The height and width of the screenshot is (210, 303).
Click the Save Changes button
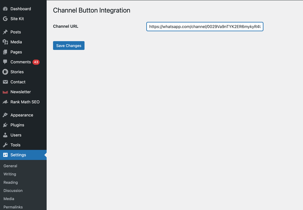pyautogui.click(x=69, y=46)
